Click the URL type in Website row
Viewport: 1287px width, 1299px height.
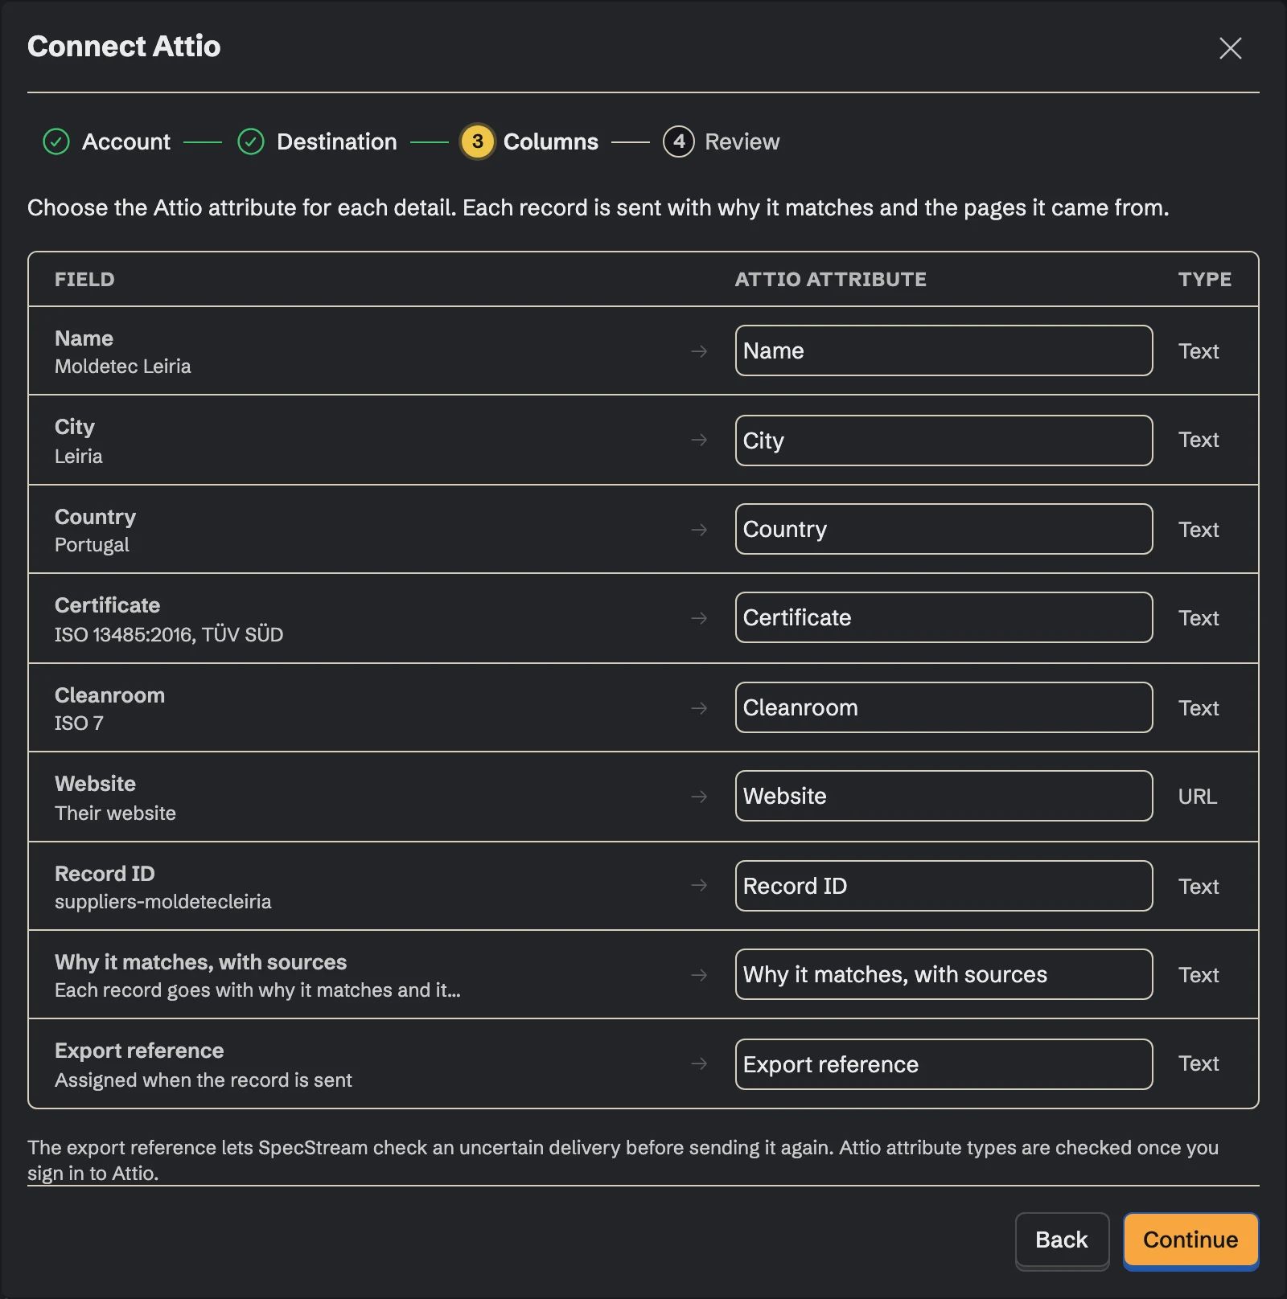coord(1198,797)
